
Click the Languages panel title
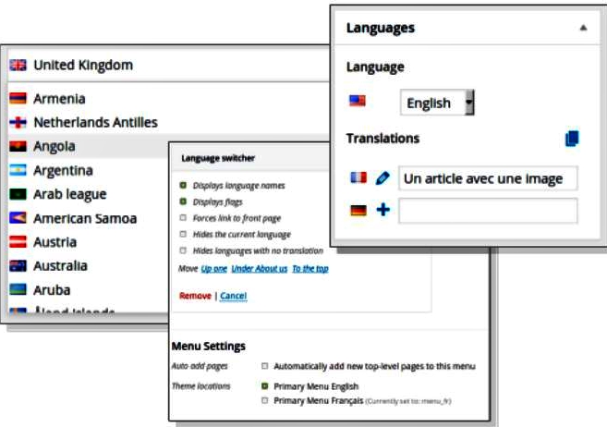[380, 28]
